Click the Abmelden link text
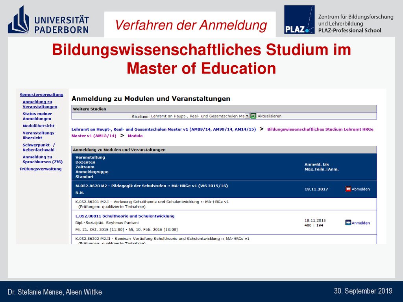403x302 pixels. pos(360,189)
